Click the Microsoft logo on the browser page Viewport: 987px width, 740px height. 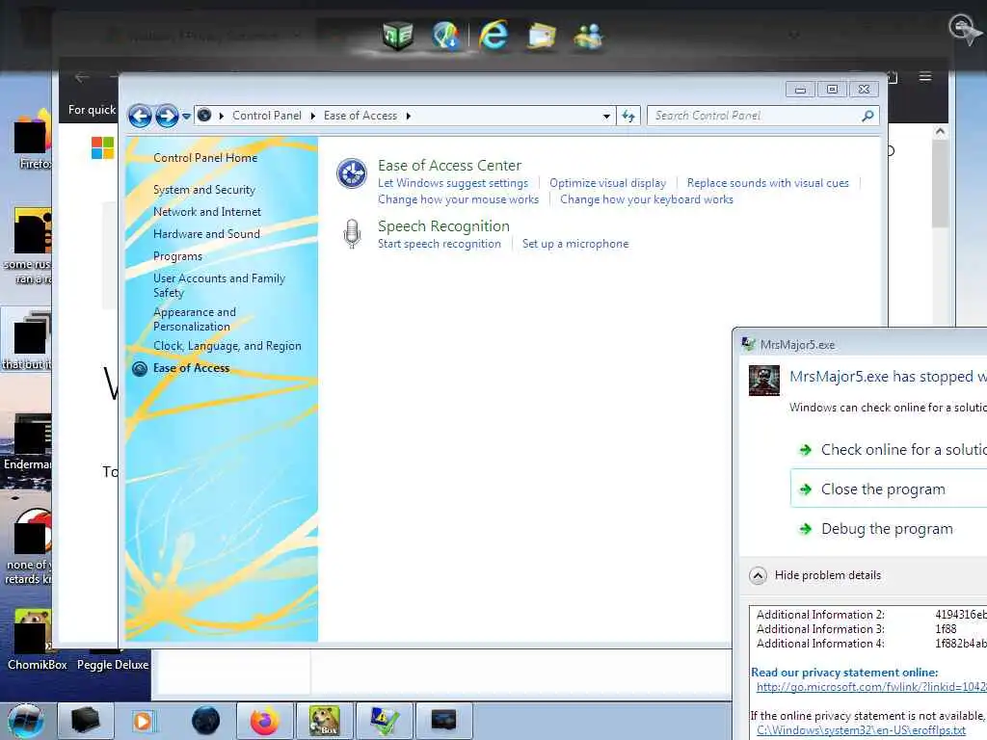(x=102, y=148)
